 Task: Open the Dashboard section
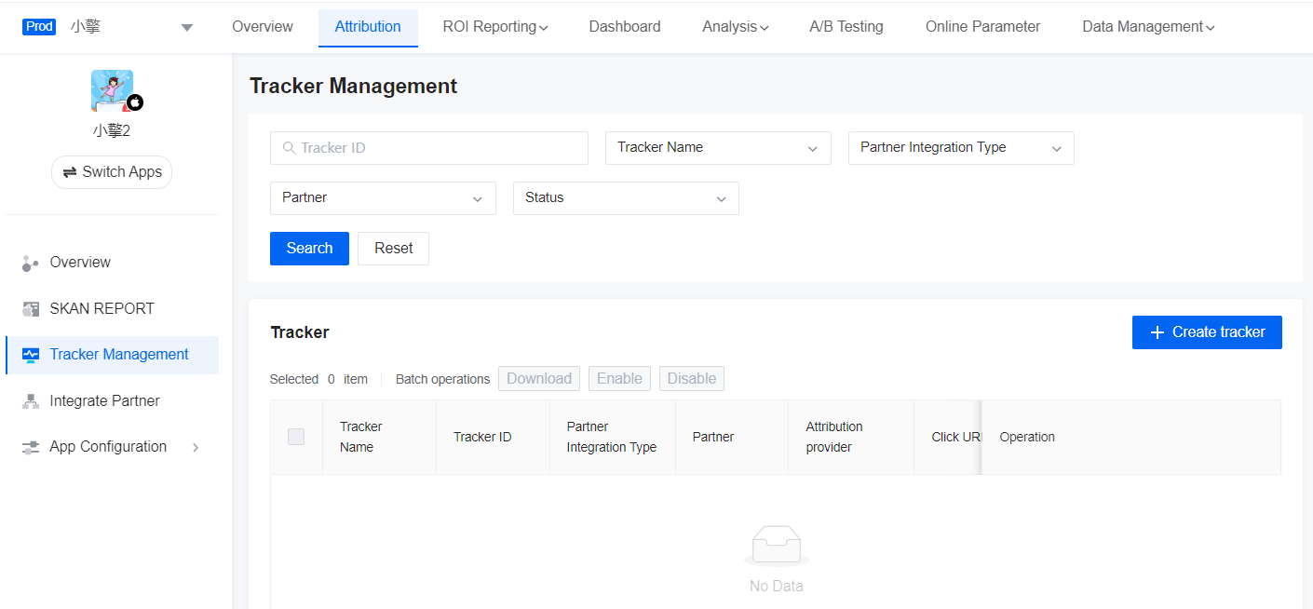(624, 26)
